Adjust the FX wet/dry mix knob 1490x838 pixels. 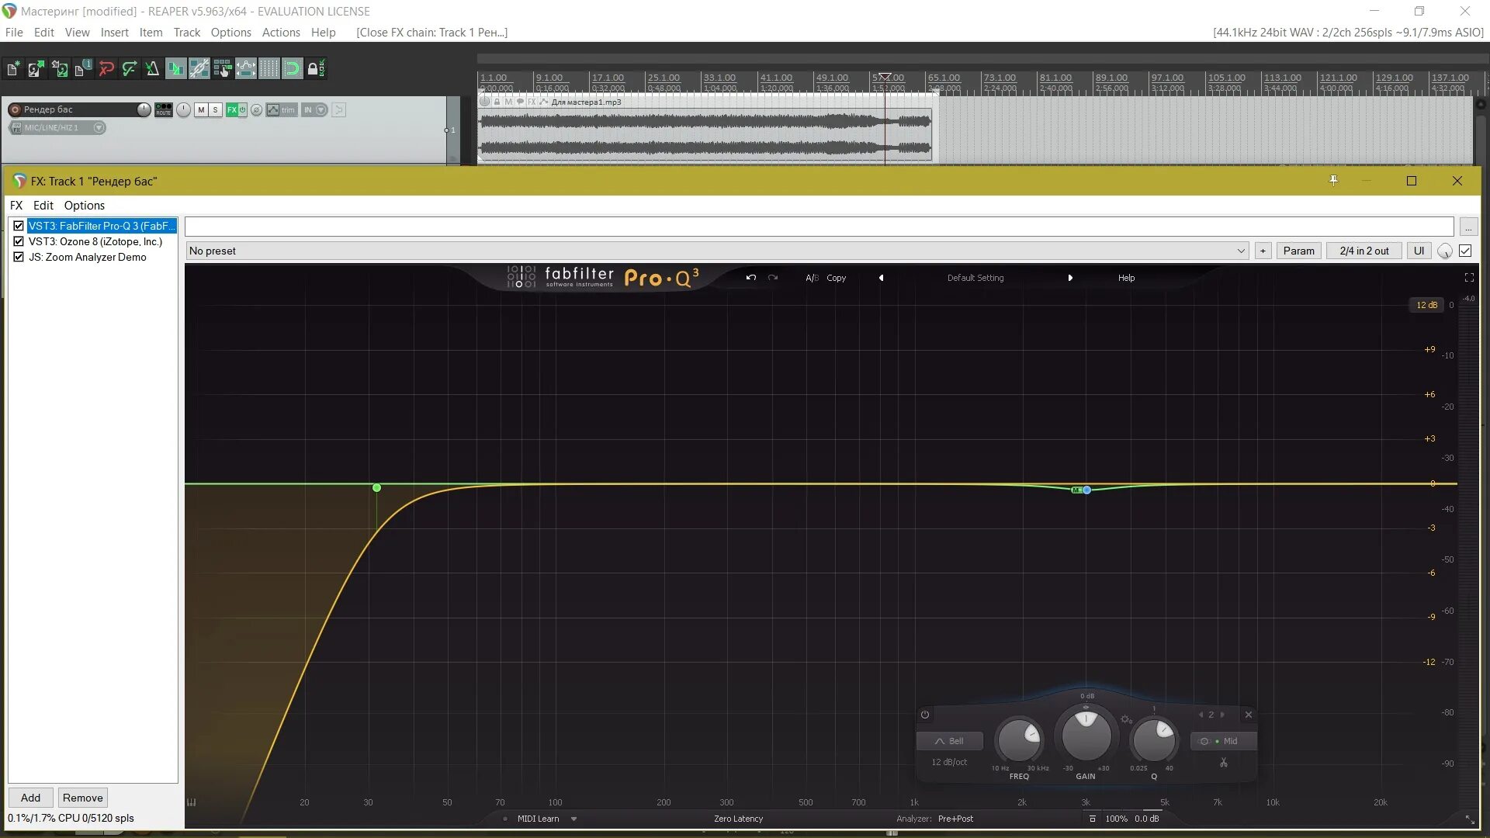pos(1444,251)
